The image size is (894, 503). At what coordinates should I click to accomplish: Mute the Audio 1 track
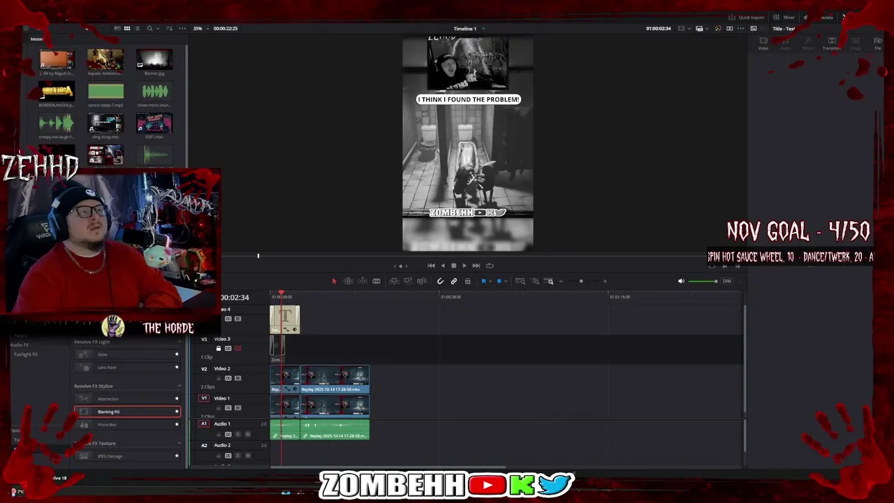(x=247, y=434)
